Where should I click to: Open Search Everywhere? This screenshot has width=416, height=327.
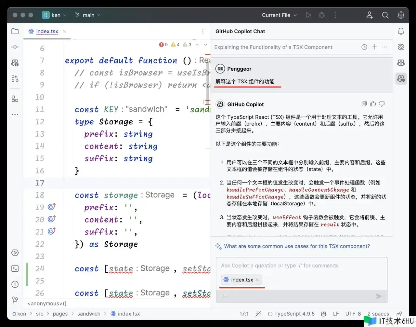pos(385,15)
